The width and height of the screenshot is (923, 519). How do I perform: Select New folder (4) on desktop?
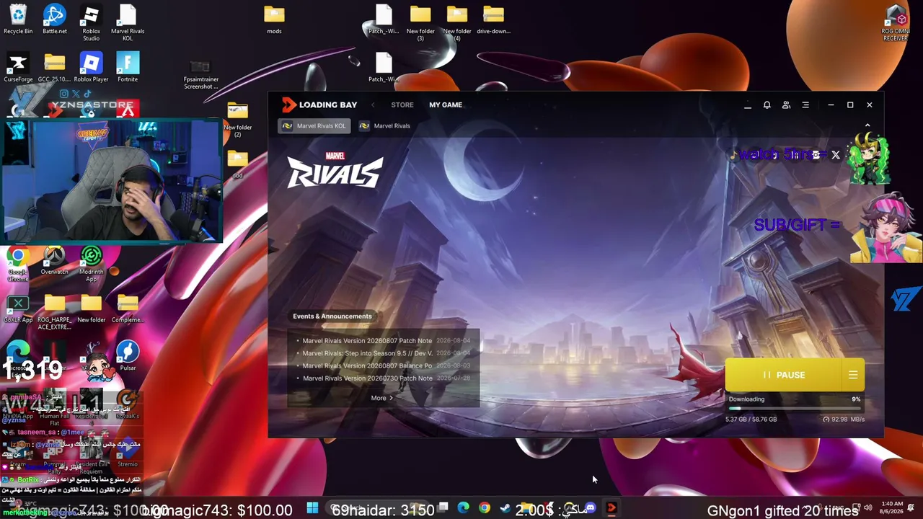457,23
